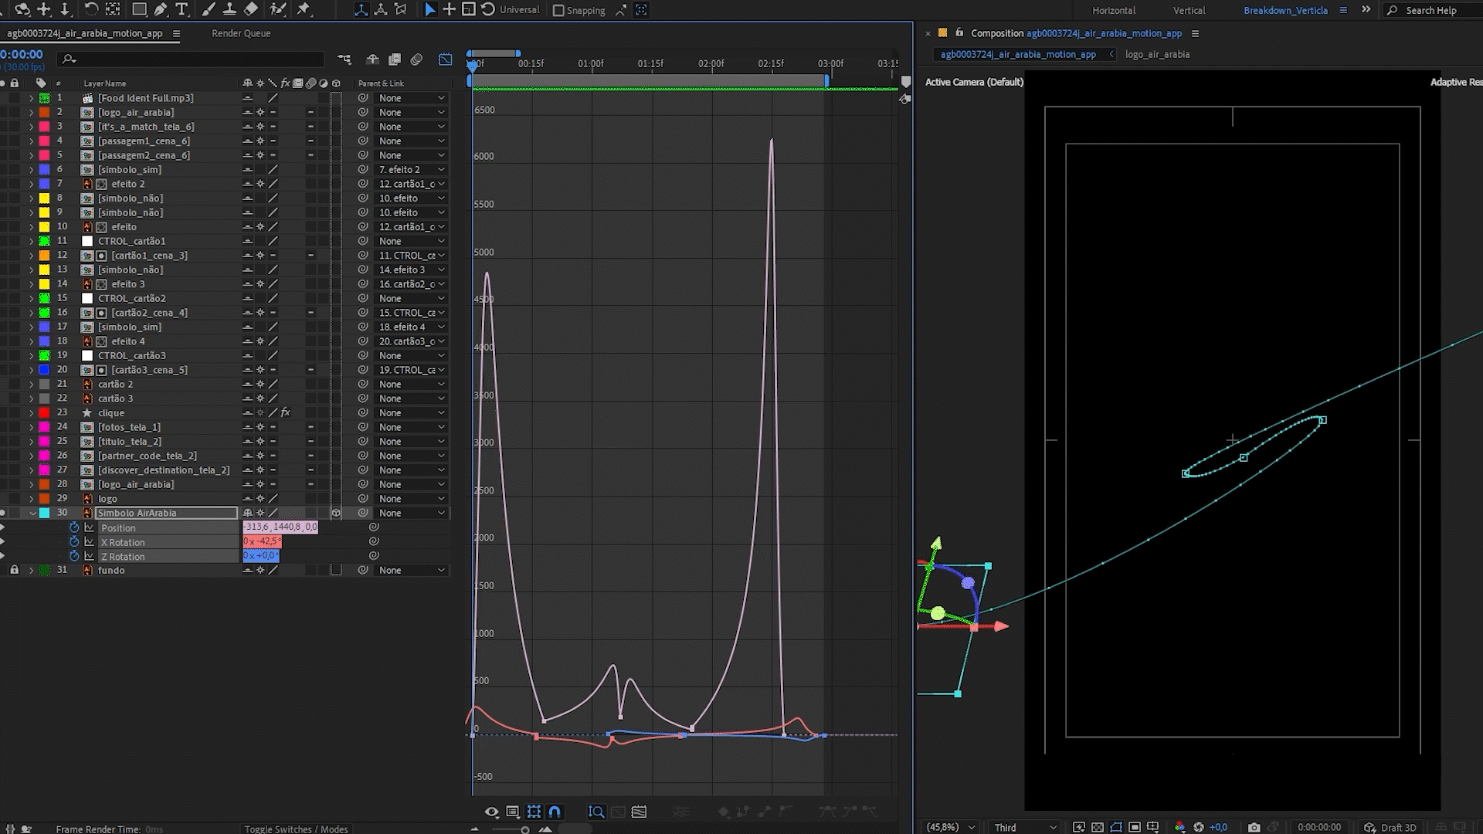Toggle the lock on fundo layer
Image resolution: width=1483 pixels, height=834 pixels.
[14, 570]
